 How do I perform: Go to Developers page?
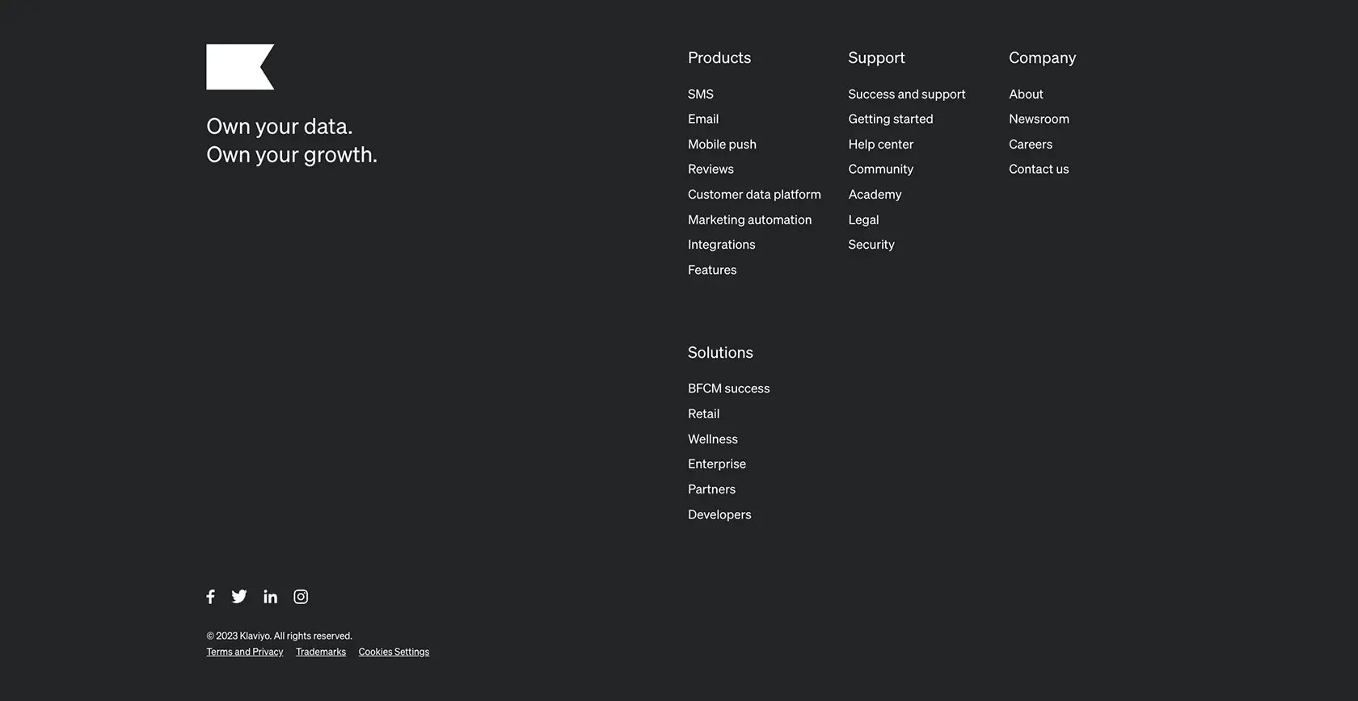point(719,514)
